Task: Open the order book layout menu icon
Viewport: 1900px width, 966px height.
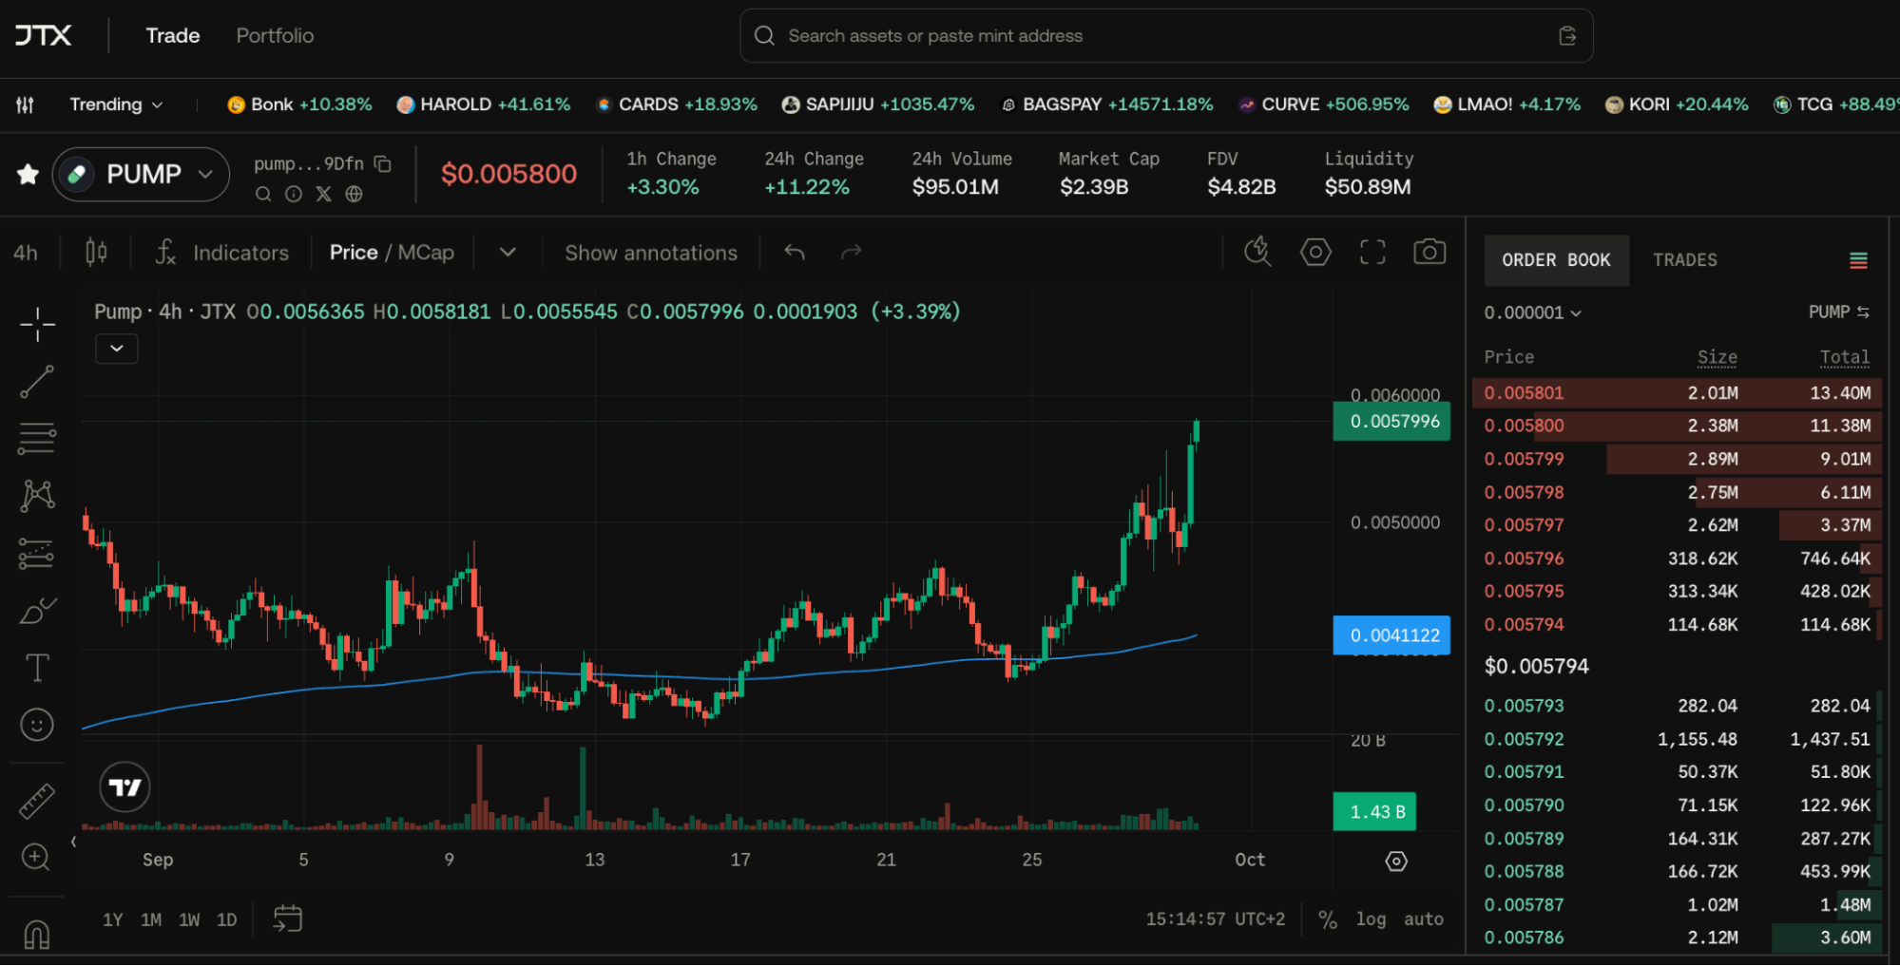Action: [1858, 260]
